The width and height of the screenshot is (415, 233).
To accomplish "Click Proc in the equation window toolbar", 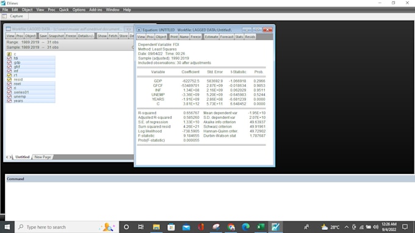I will (150, 37).
